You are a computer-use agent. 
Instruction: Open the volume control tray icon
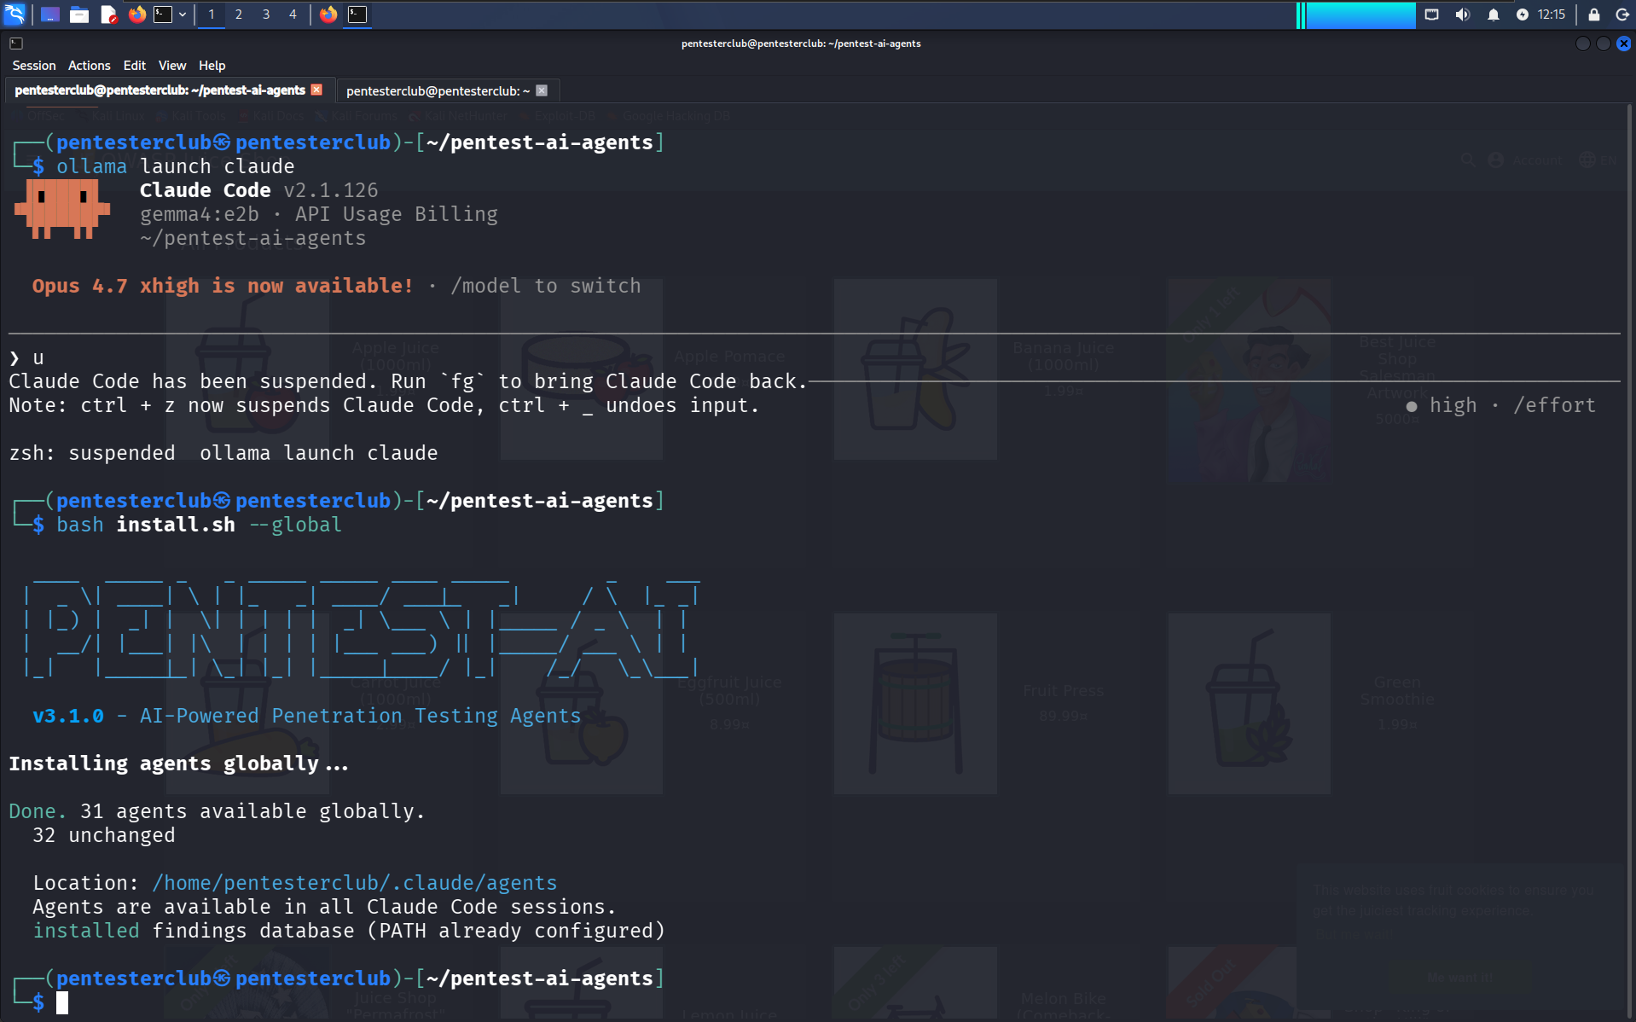coord(1463,14)
